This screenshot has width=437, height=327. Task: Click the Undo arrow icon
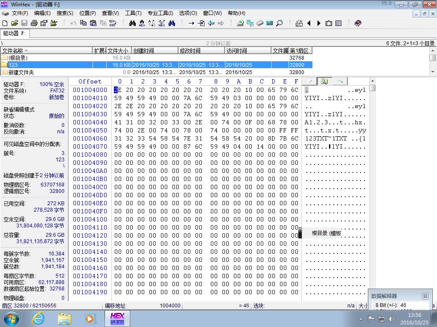pyautogui.click(x=73, y=23)
